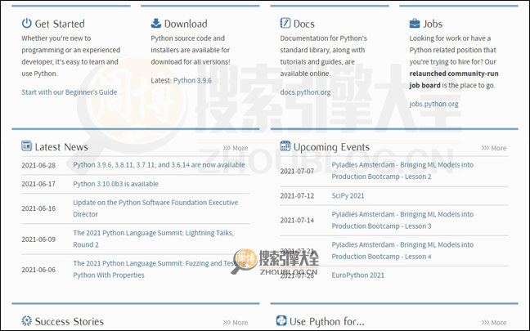Screen dimensions: 530x331
Task: Visit docs.python.org link
Action: [305, 92]
